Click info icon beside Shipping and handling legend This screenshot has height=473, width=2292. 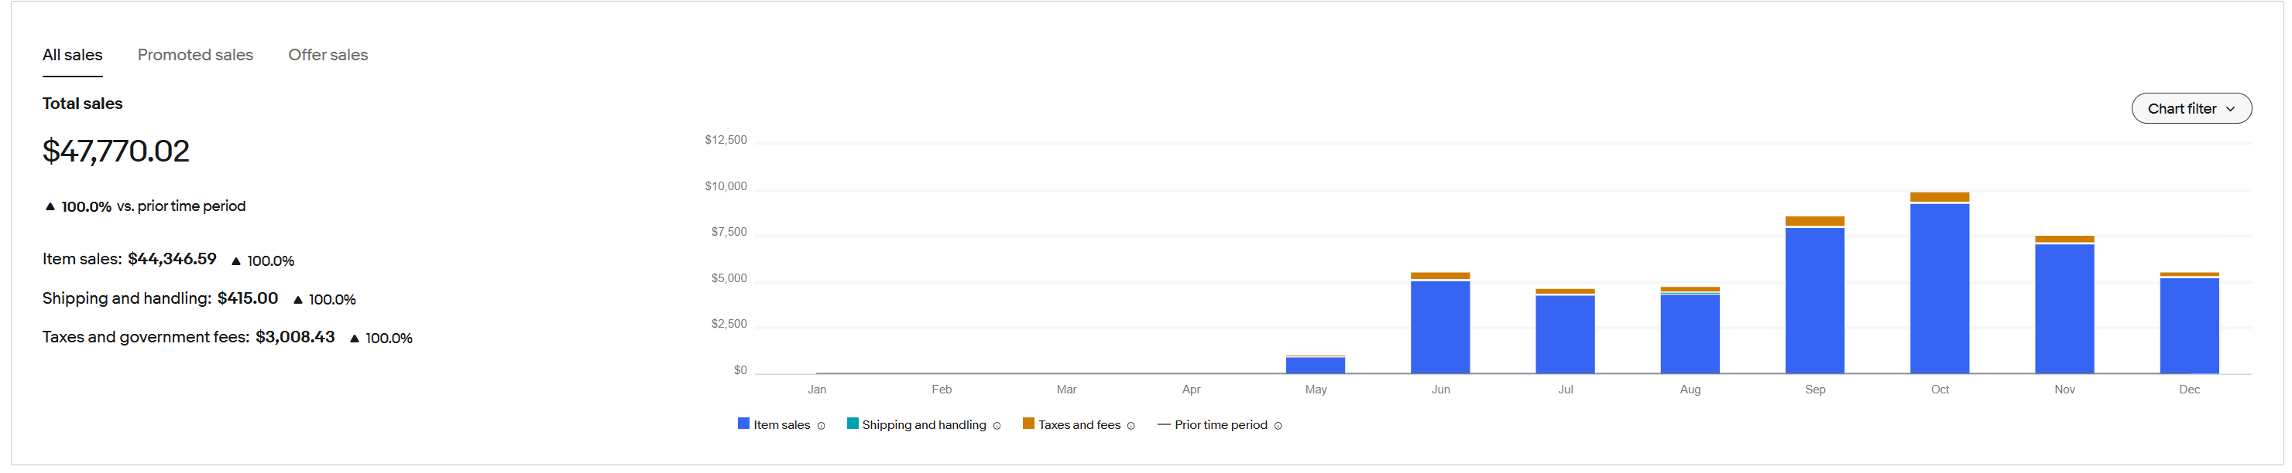tap(997, 426)
